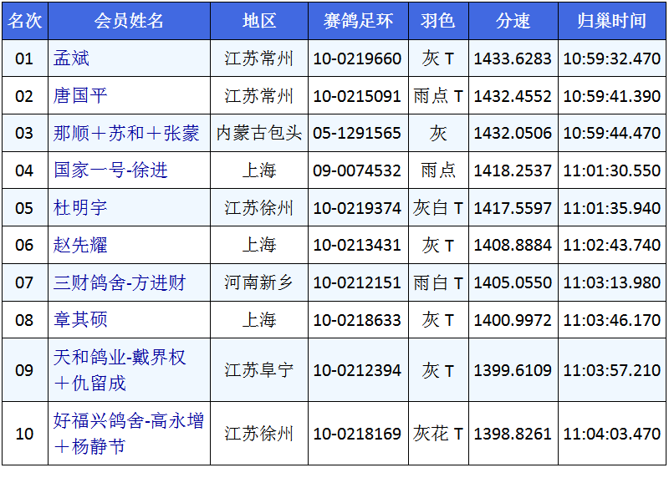Click the 杜明宇 member link
The width and height of the screenshot is (669, 483).
tap(81, 207)
